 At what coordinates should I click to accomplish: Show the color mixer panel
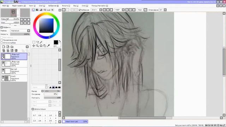(x=45, y=10)
